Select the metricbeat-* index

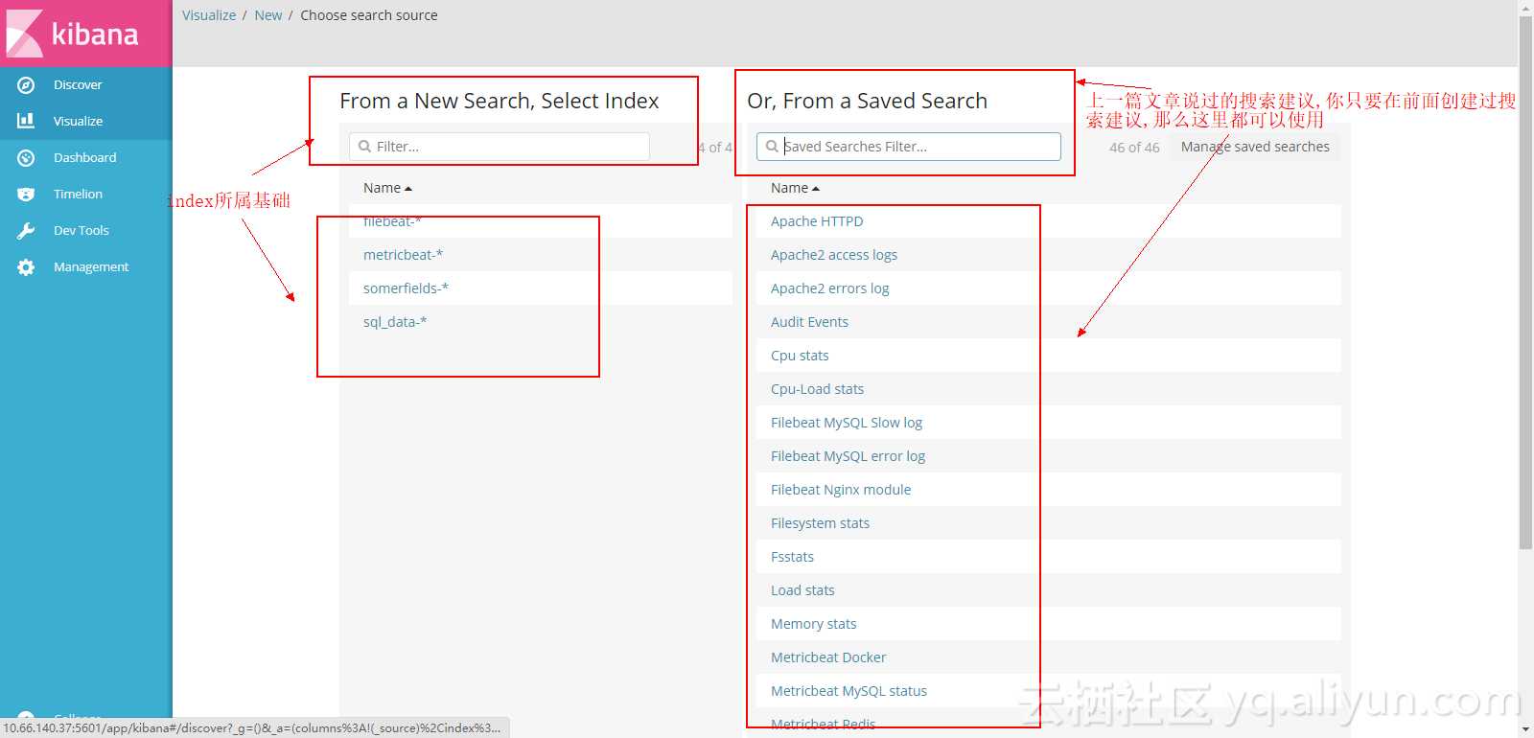pyautogui.click(x=403, y=255)
